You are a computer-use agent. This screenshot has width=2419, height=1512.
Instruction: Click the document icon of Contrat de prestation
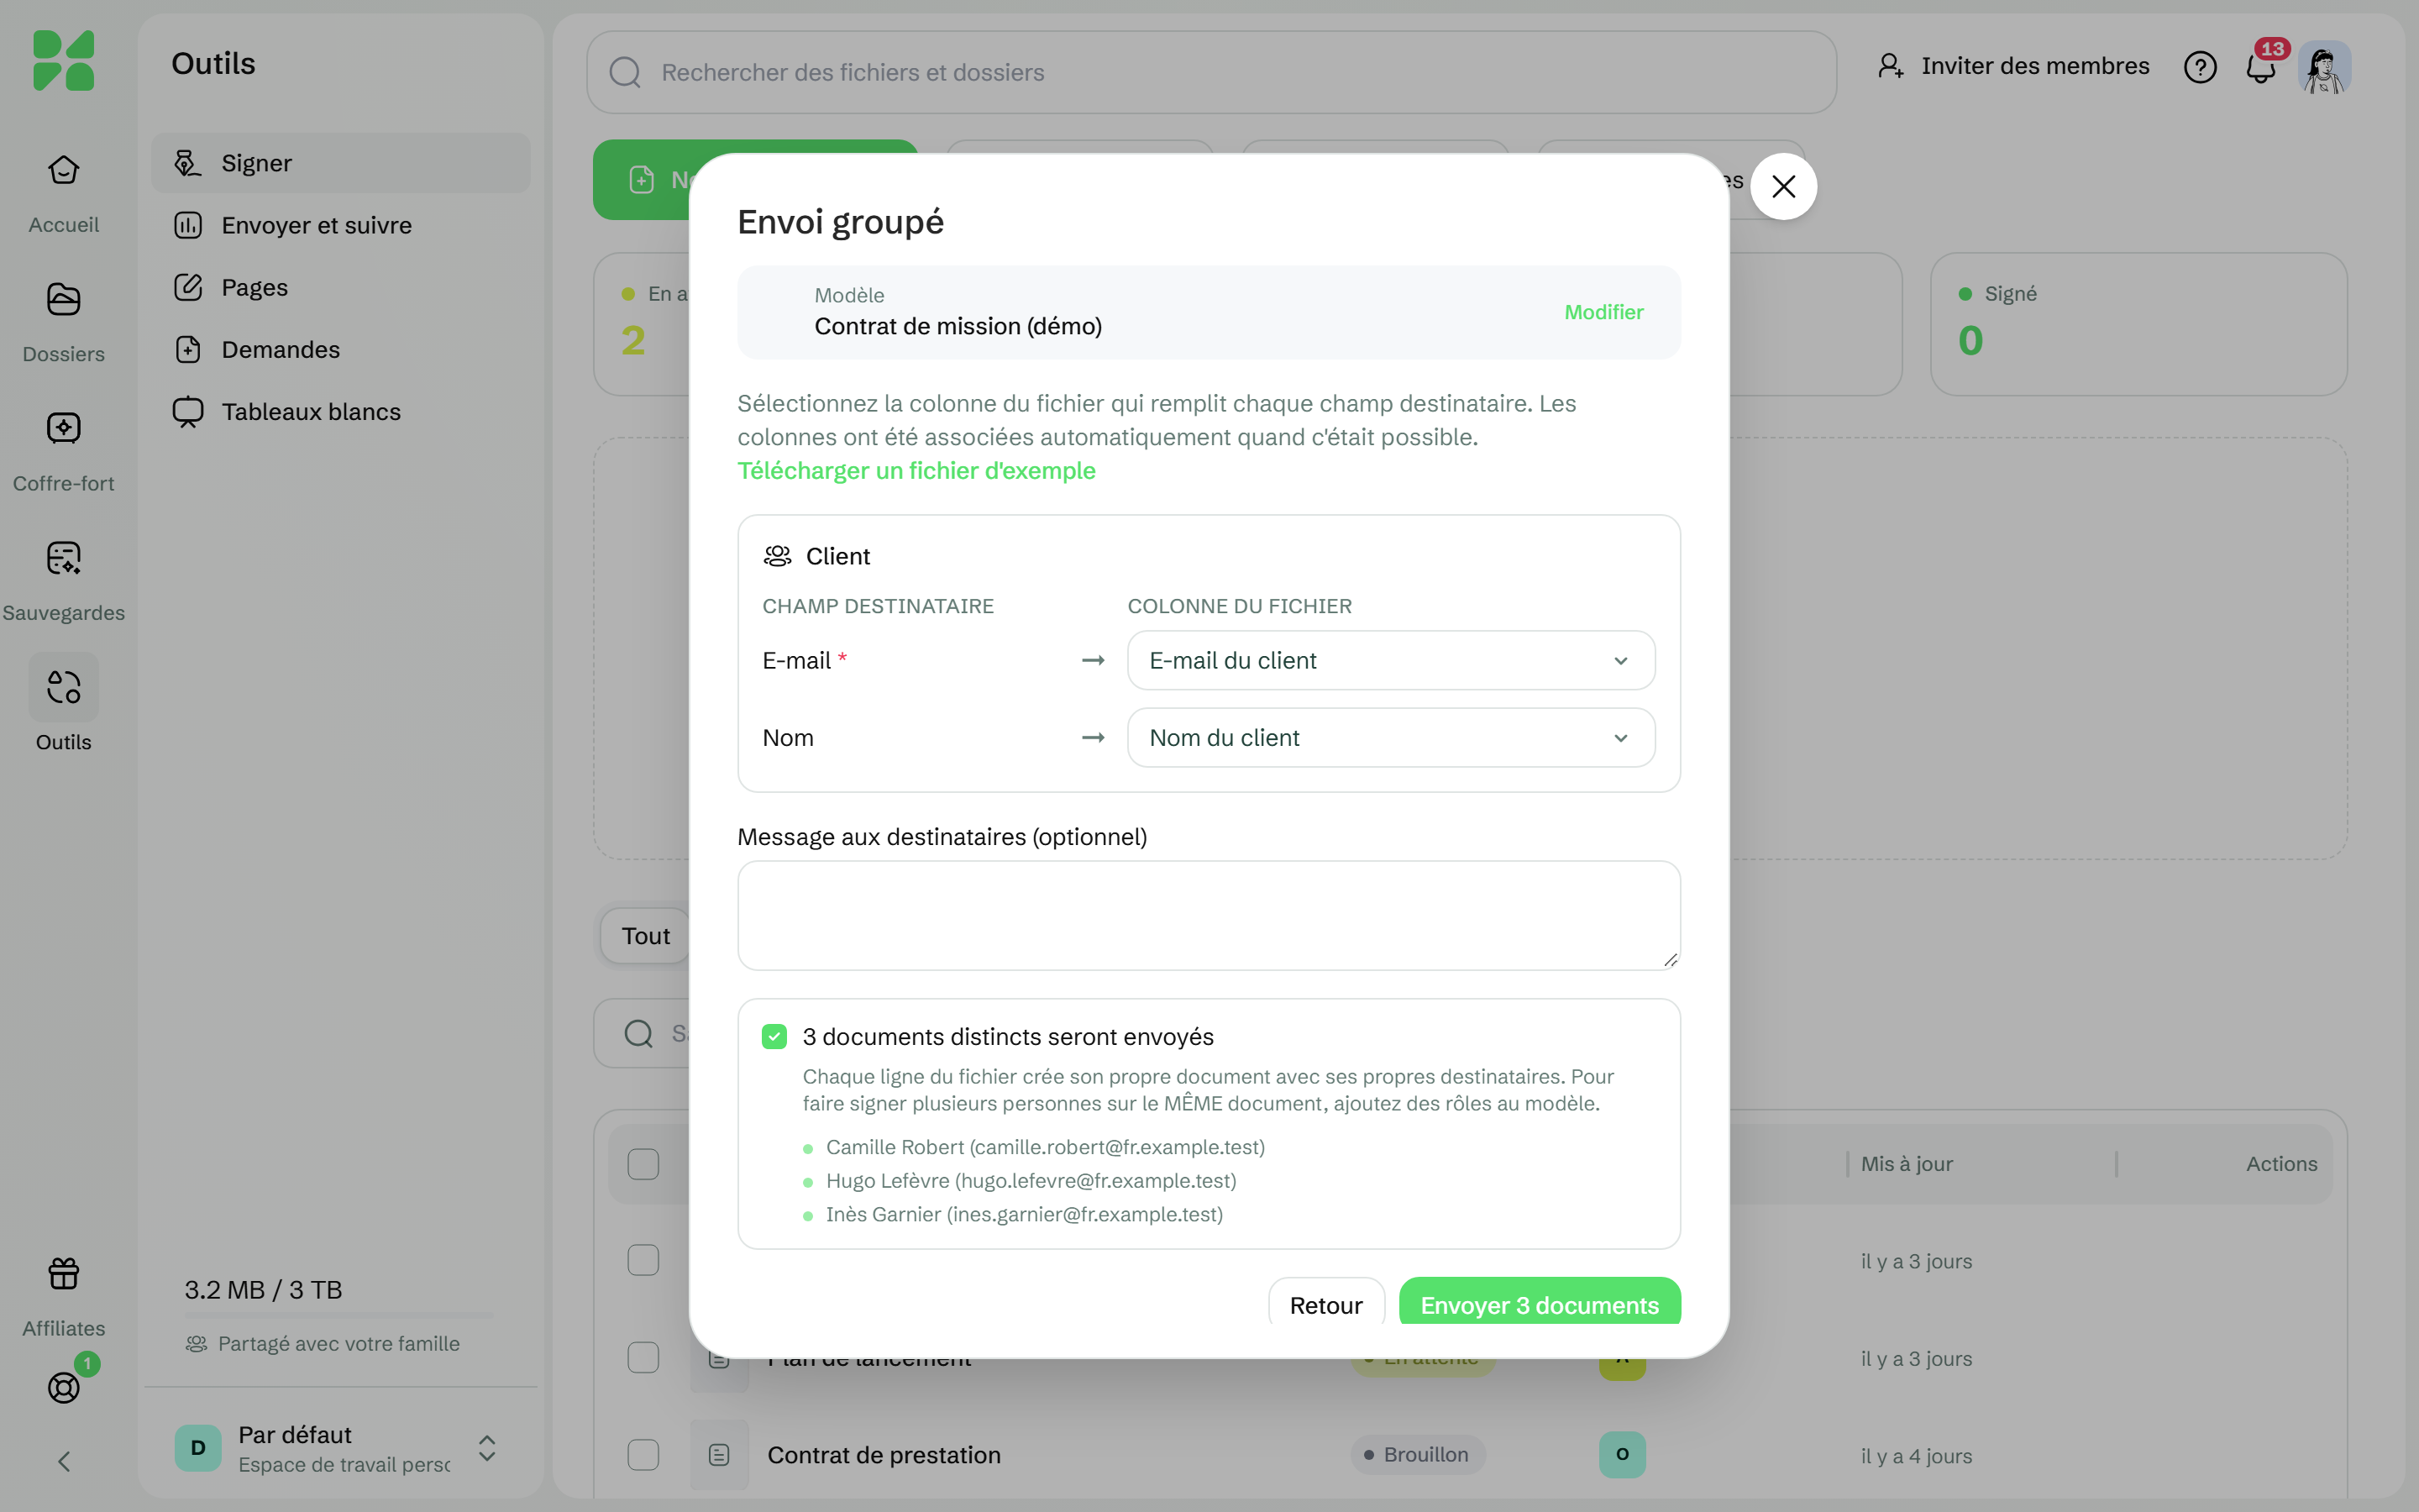click(x=719, y=1455)
